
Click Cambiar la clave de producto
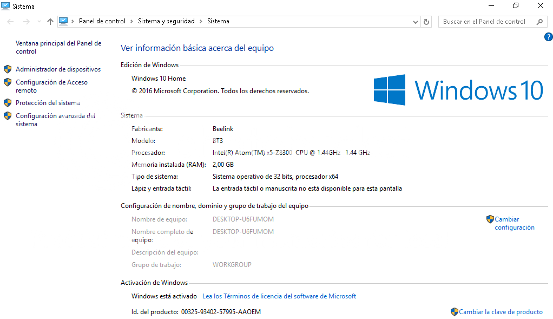tap(501, 312)
